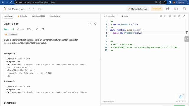This screenshot has height=106, width=189.
Task: Open the feedback chat bubble
Action: click(x=181, y=97)
